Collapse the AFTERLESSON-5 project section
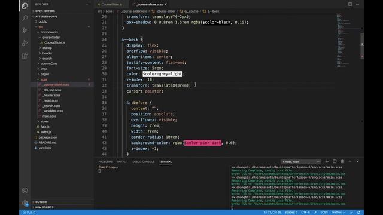This screenshot has width=383, height=215. (46, 16)
